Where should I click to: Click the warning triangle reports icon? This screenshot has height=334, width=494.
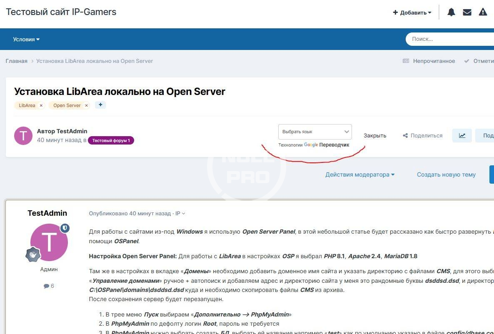[483, 12]
